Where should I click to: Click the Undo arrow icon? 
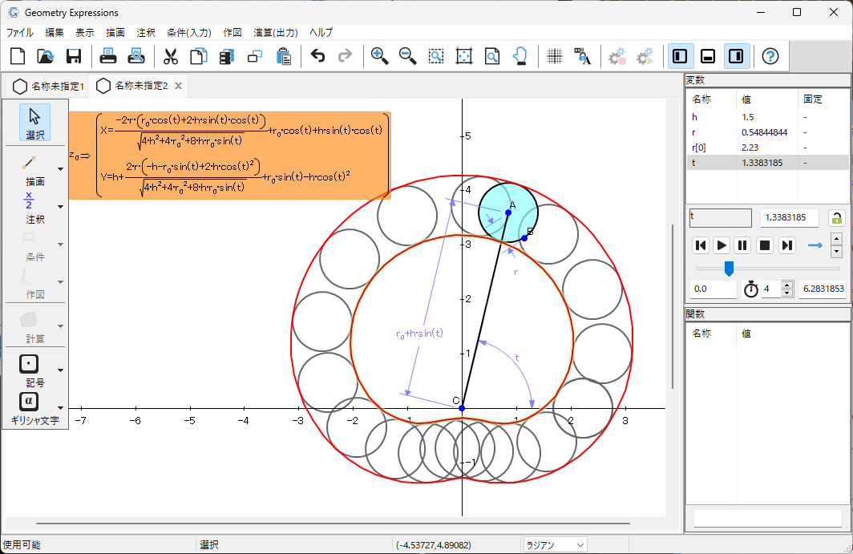(x=317, y=56)
